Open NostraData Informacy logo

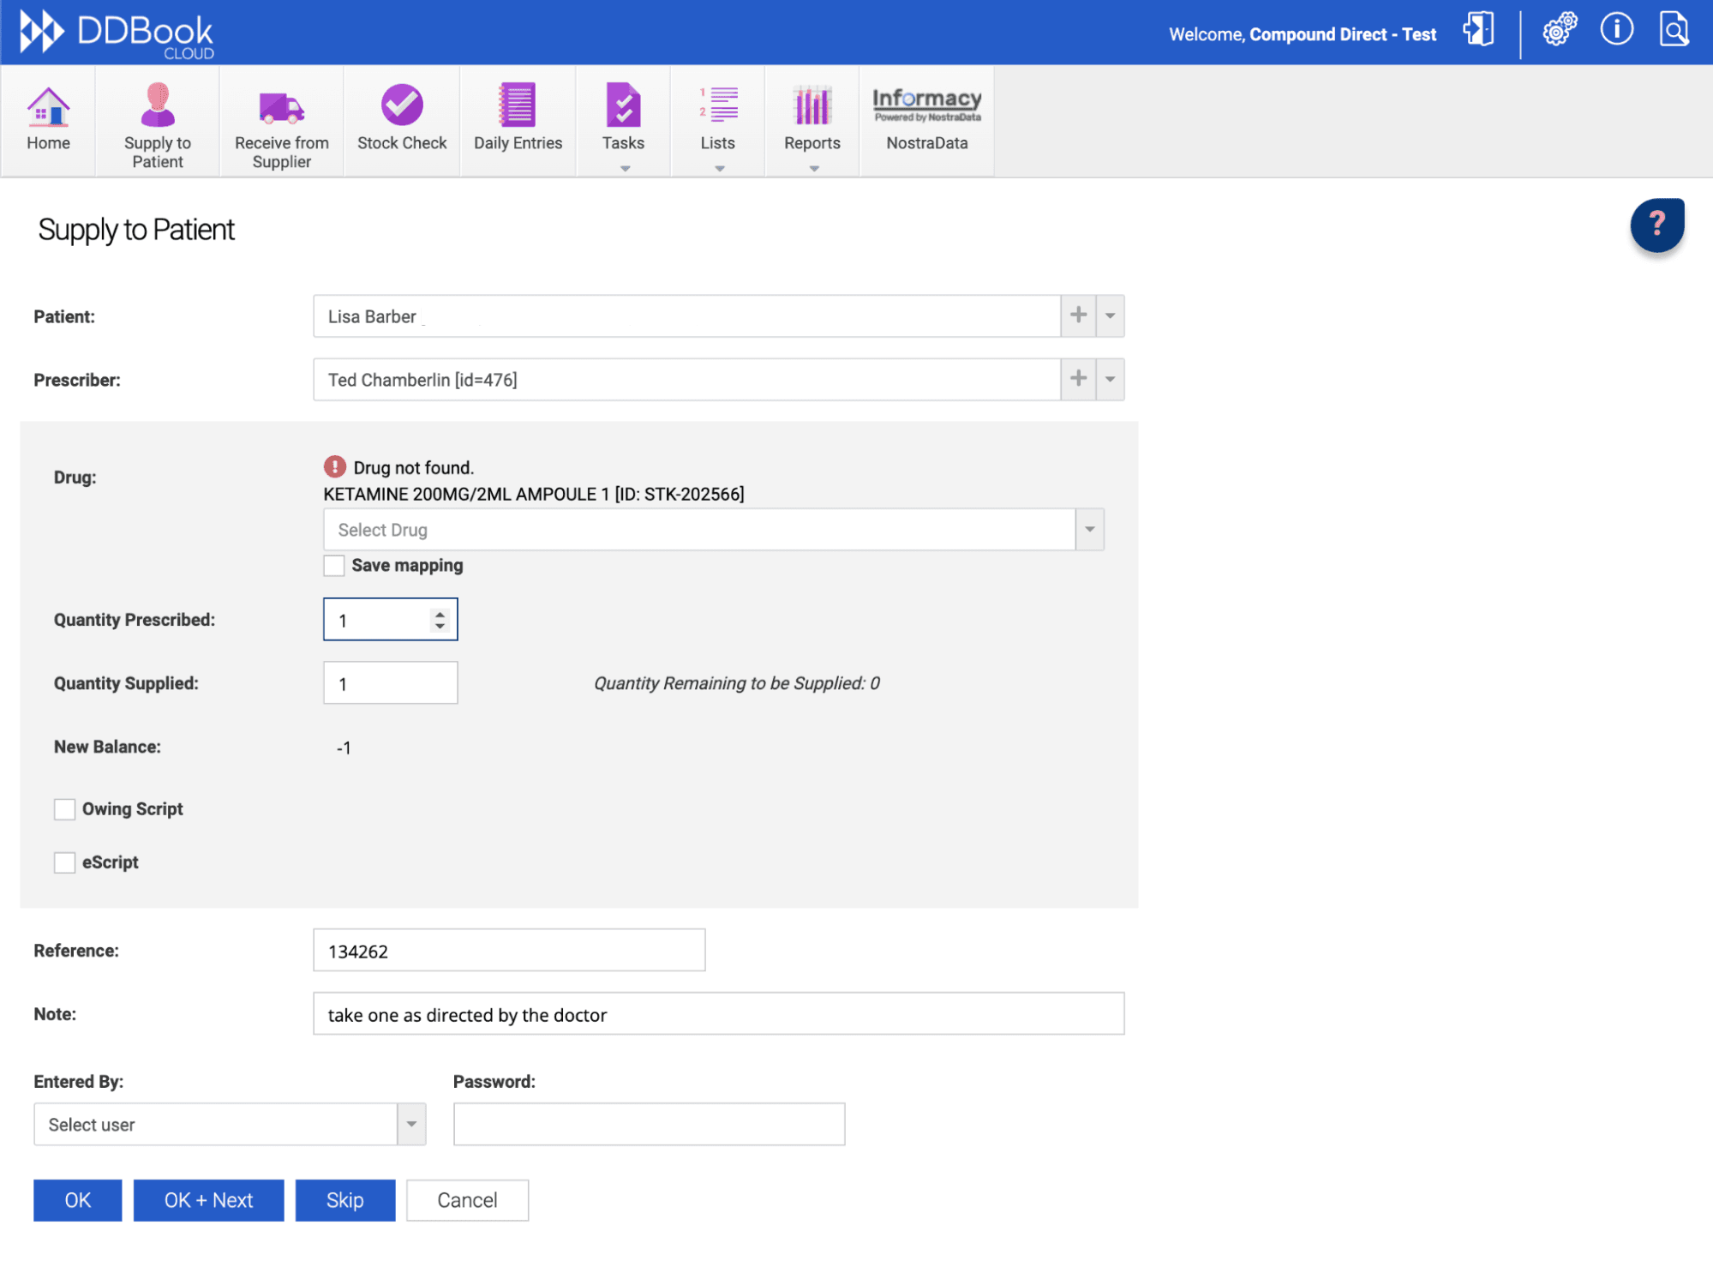927,105
